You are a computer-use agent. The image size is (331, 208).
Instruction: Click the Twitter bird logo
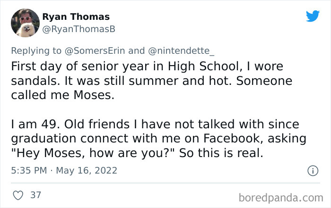coord(313,16)
